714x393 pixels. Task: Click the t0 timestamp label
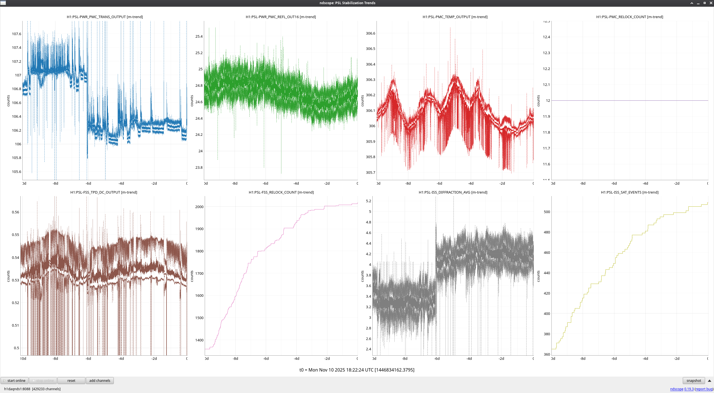pos(357,370)
